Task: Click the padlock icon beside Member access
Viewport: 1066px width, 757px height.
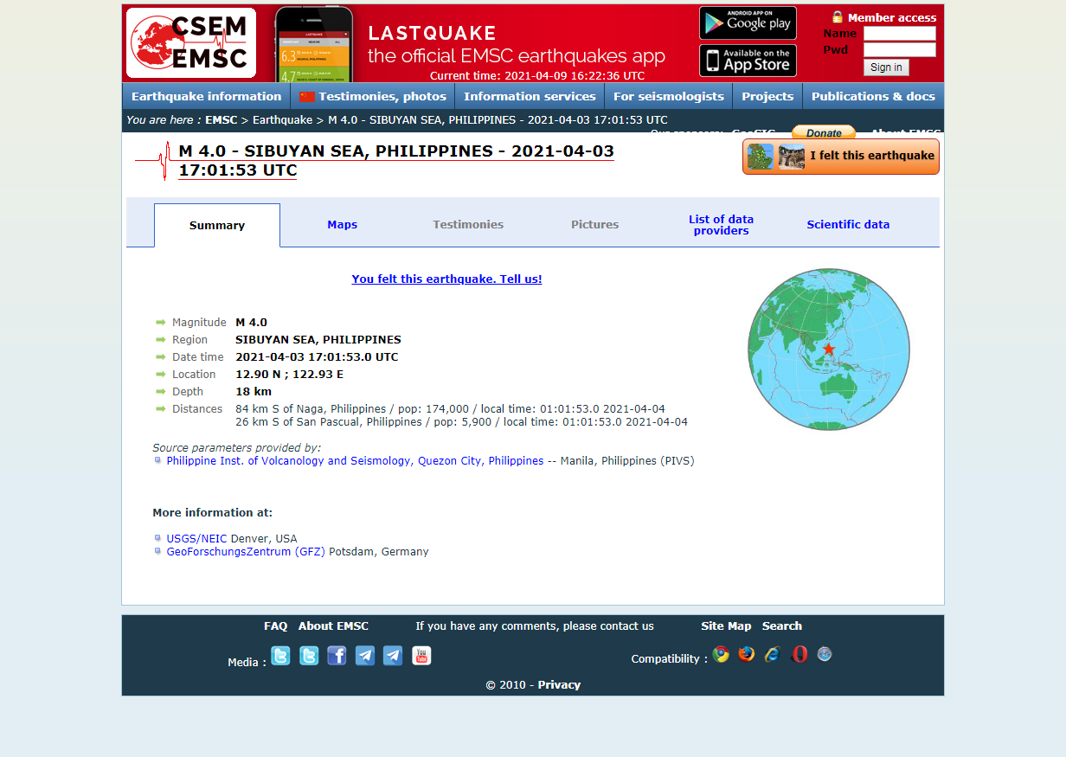Action: tap(838, 16)
